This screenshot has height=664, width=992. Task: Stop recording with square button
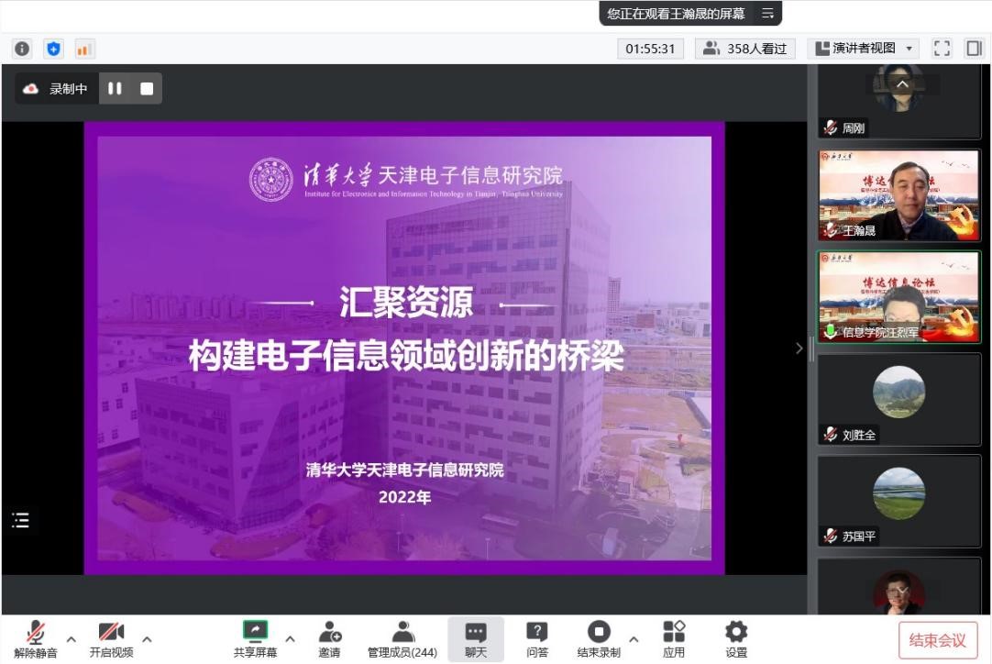[x=147, y=89]
